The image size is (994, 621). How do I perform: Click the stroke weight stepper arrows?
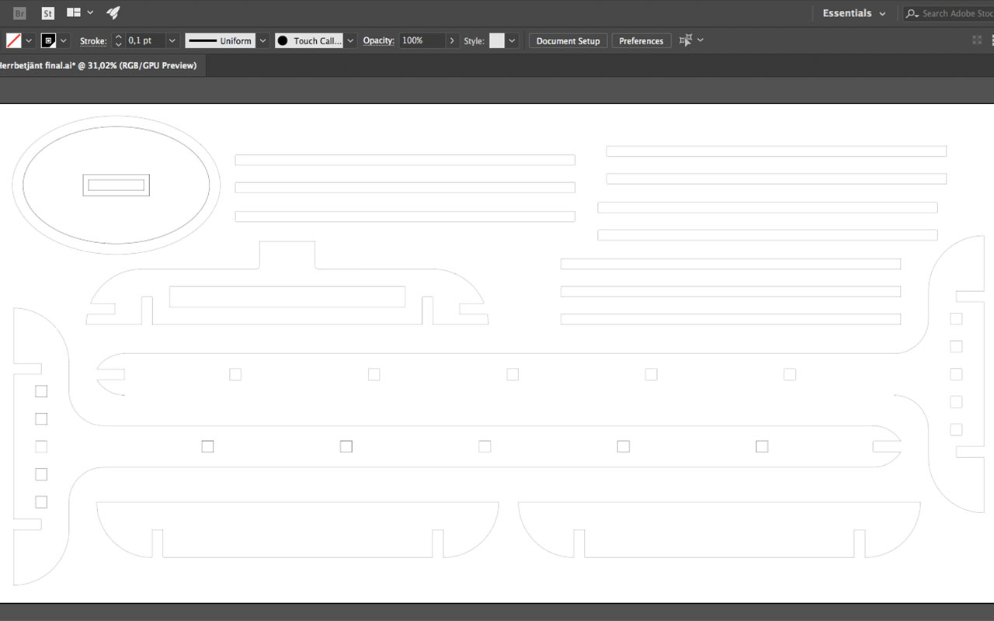point(118,40)
